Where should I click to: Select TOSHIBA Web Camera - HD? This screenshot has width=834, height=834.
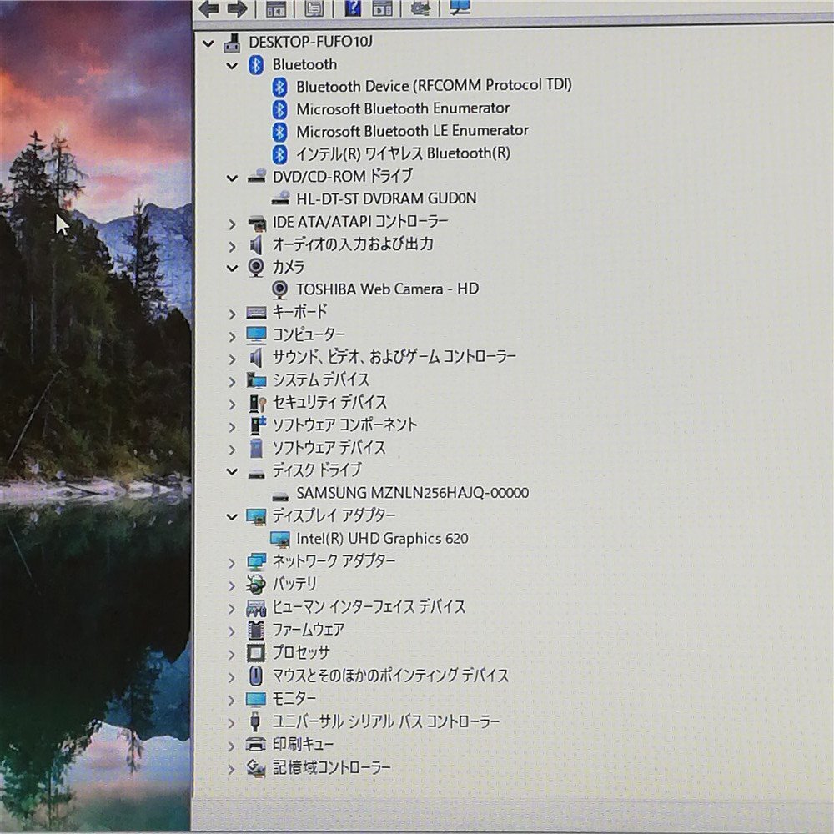click(387, 289)
